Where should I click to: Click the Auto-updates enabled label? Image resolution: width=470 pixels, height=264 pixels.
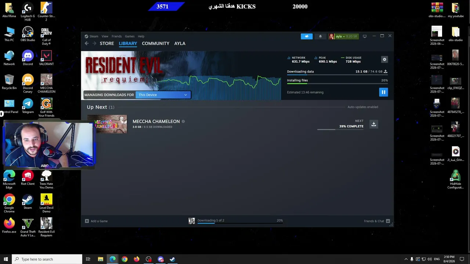363,107
